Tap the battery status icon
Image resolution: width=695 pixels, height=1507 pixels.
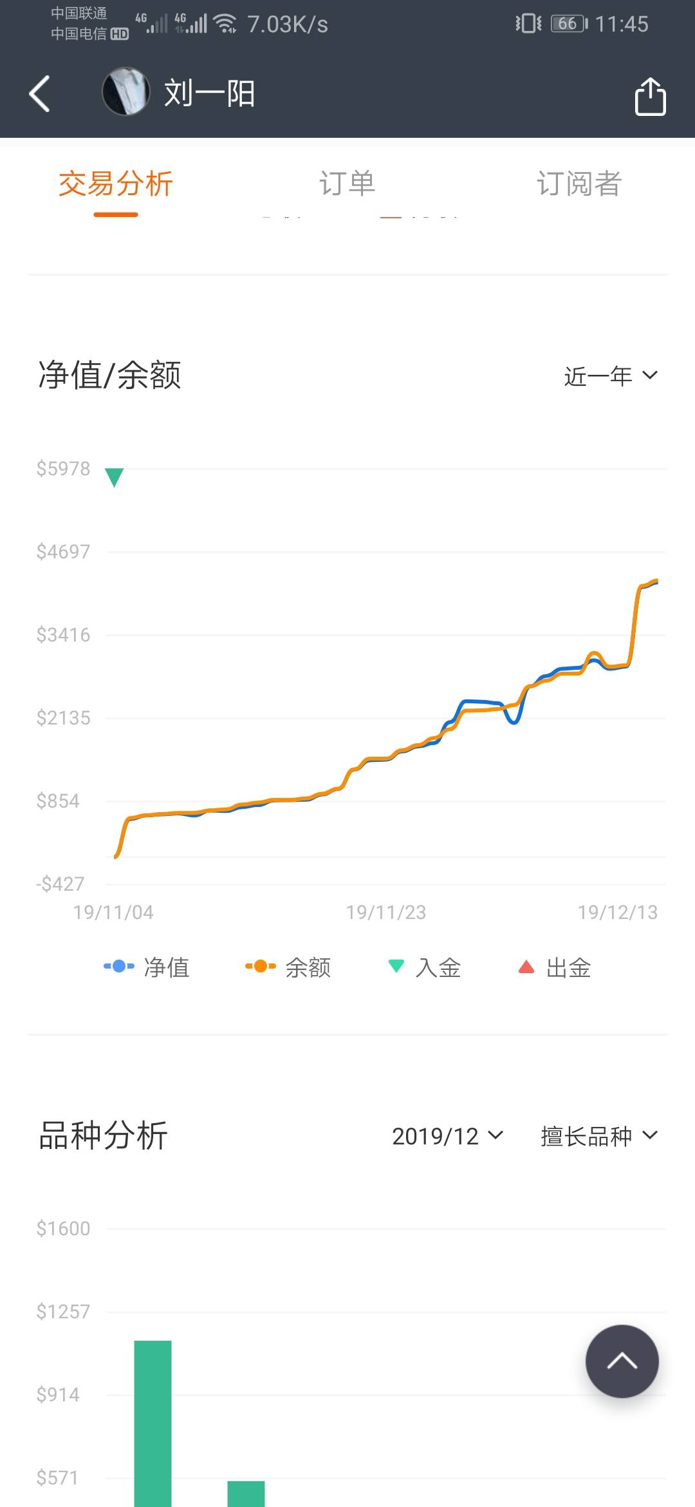click(x=569, y=24)
